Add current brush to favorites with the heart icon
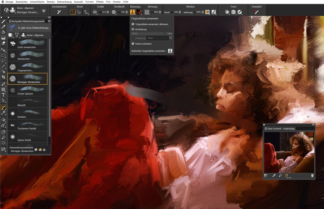324x209 pixels. pos(44,11)
